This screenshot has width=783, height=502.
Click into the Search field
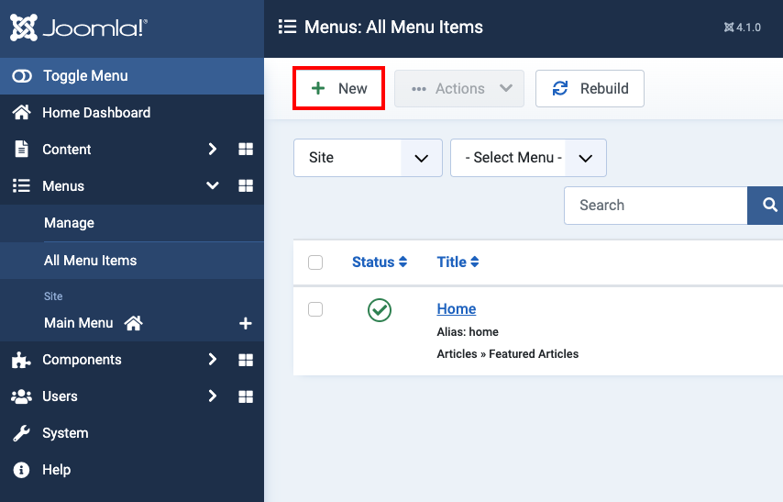(656, 206)
